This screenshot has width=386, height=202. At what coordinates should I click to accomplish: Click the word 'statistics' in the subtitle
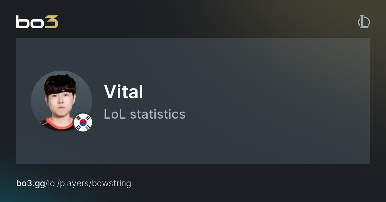click(x=158, y=114)
